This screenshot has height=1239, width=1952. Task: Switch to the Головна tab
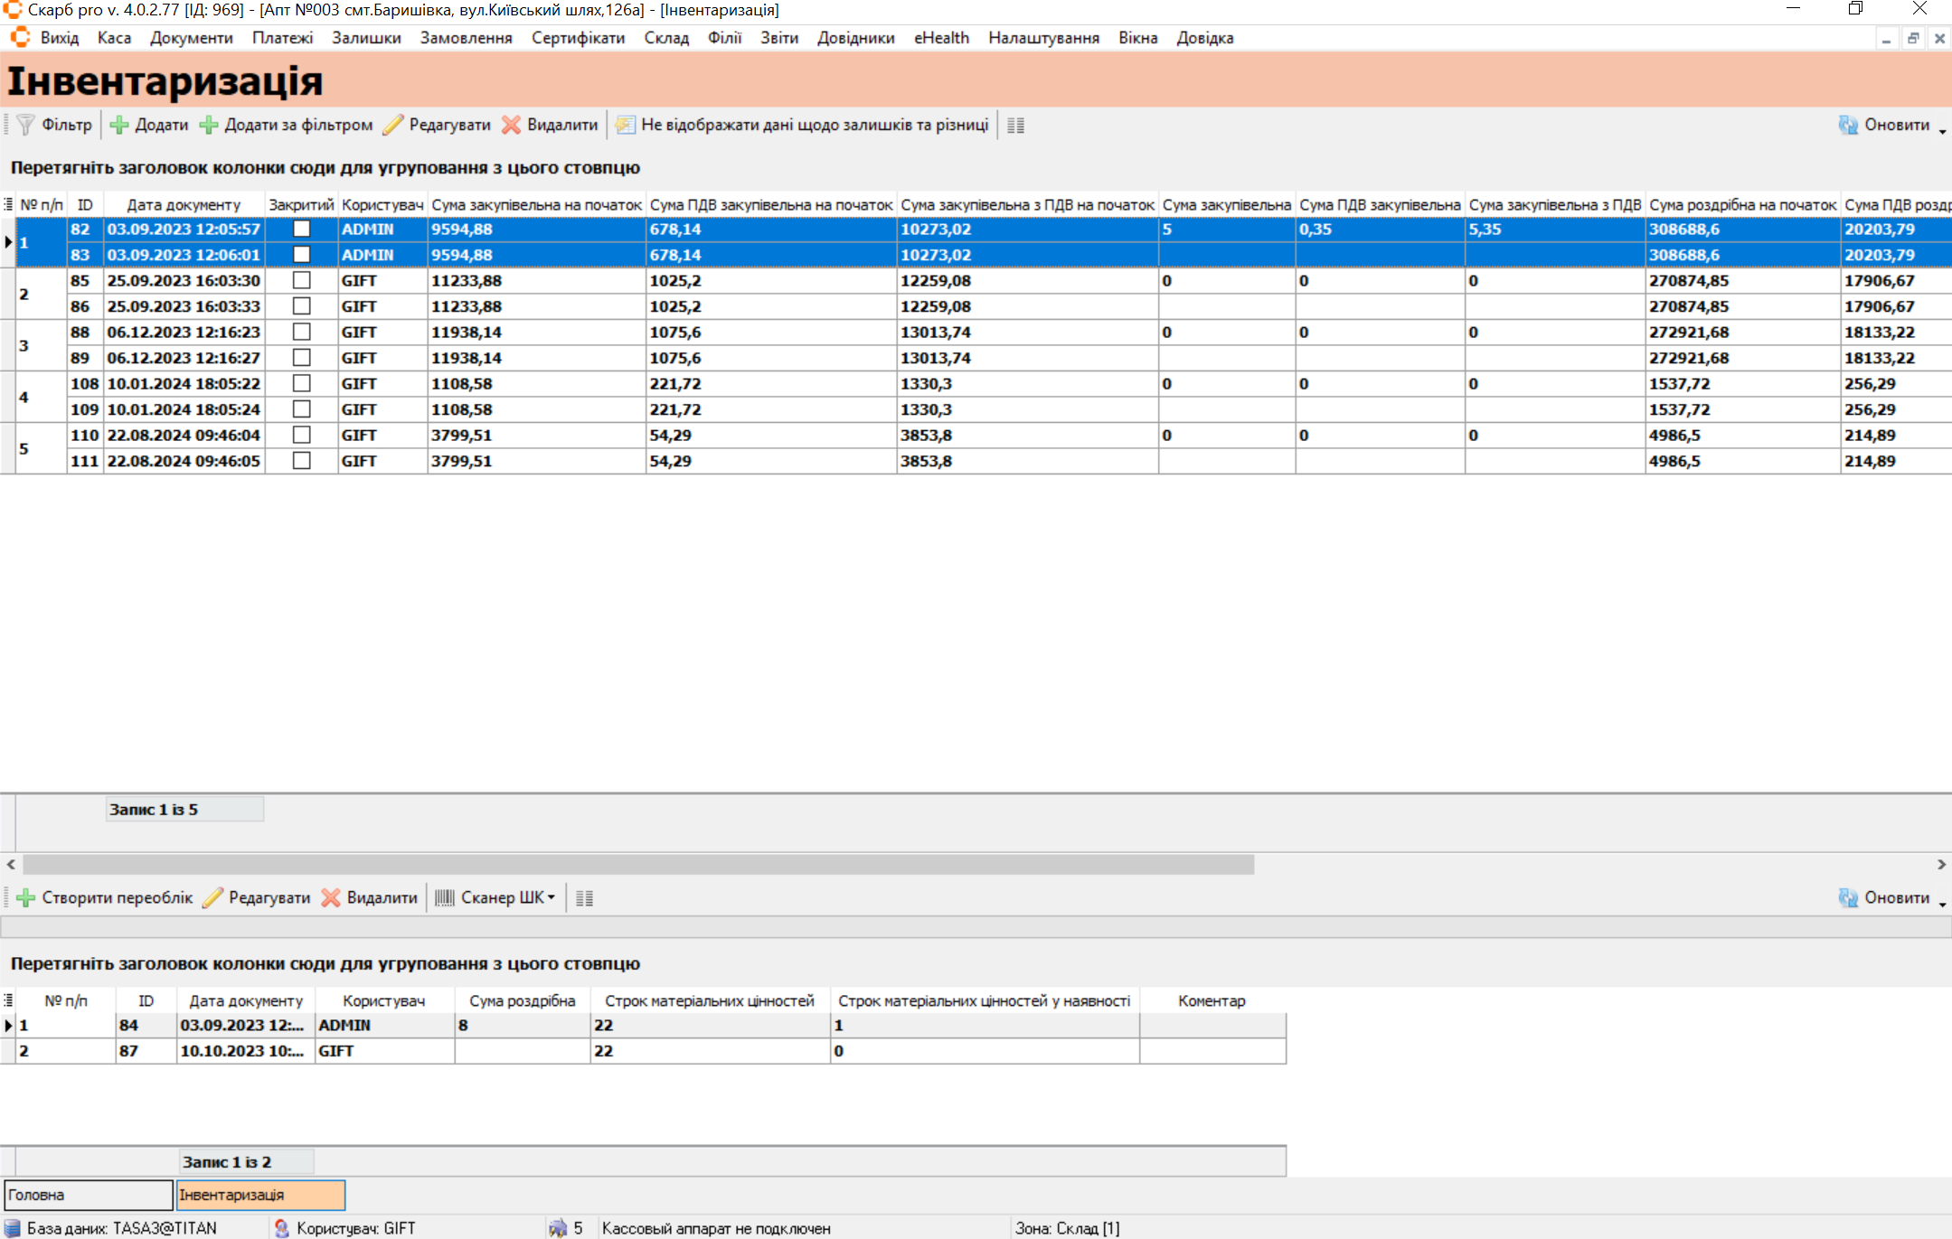tap(88, 1195)
